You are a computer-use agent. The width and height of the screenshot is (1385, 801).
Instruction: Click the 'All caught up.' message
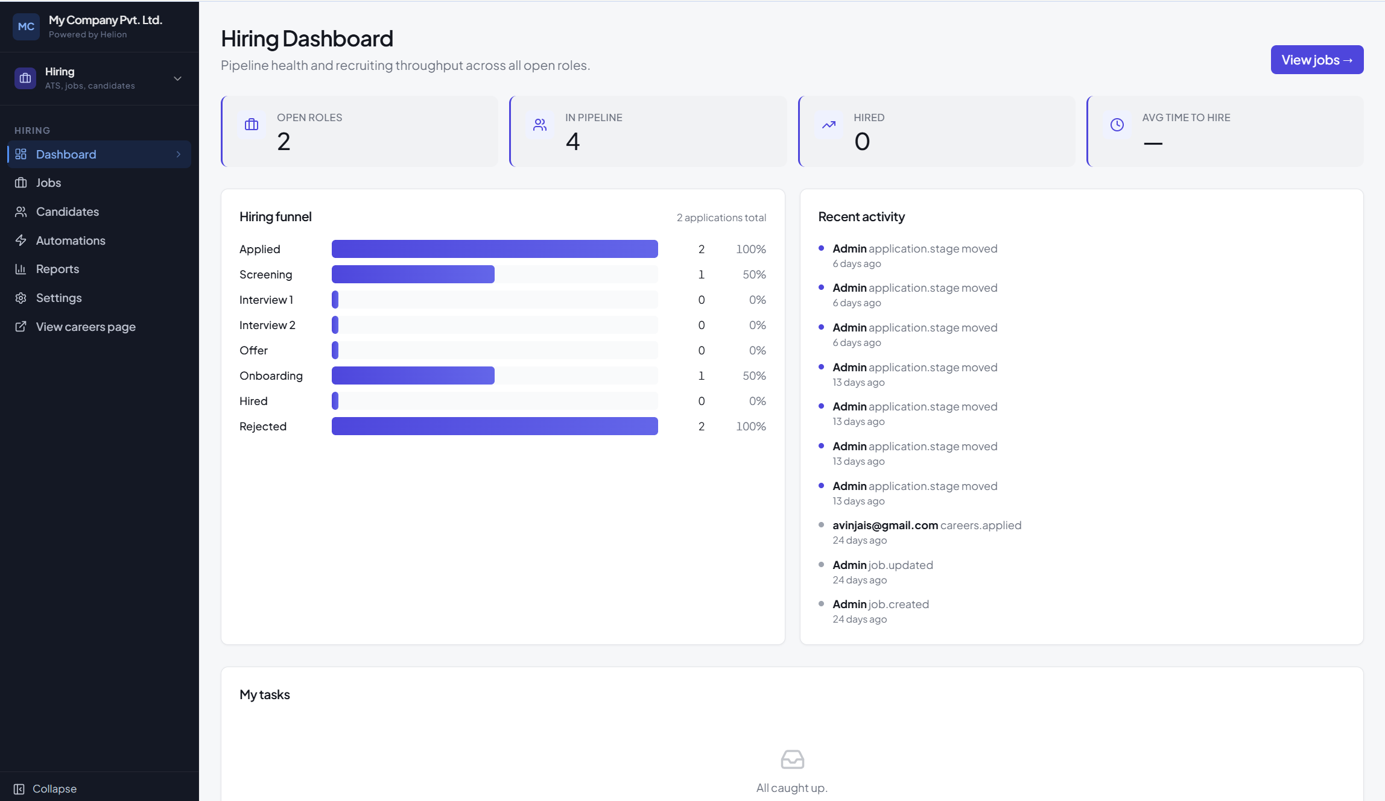[792, 788]
